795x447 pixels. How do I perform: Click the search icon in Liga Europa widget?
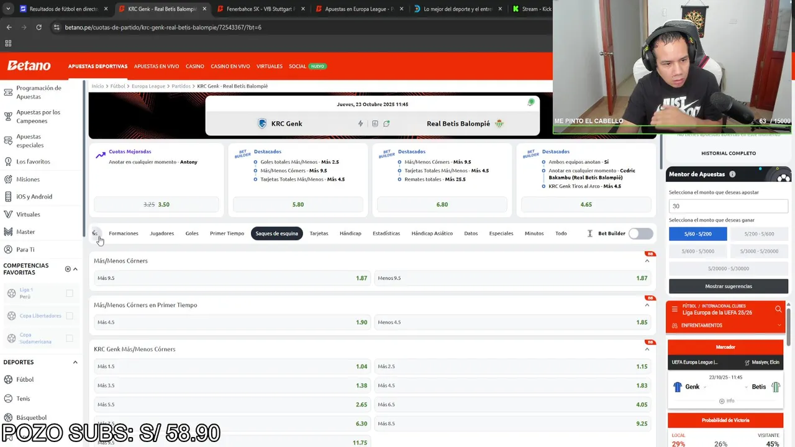pos(778,309)
